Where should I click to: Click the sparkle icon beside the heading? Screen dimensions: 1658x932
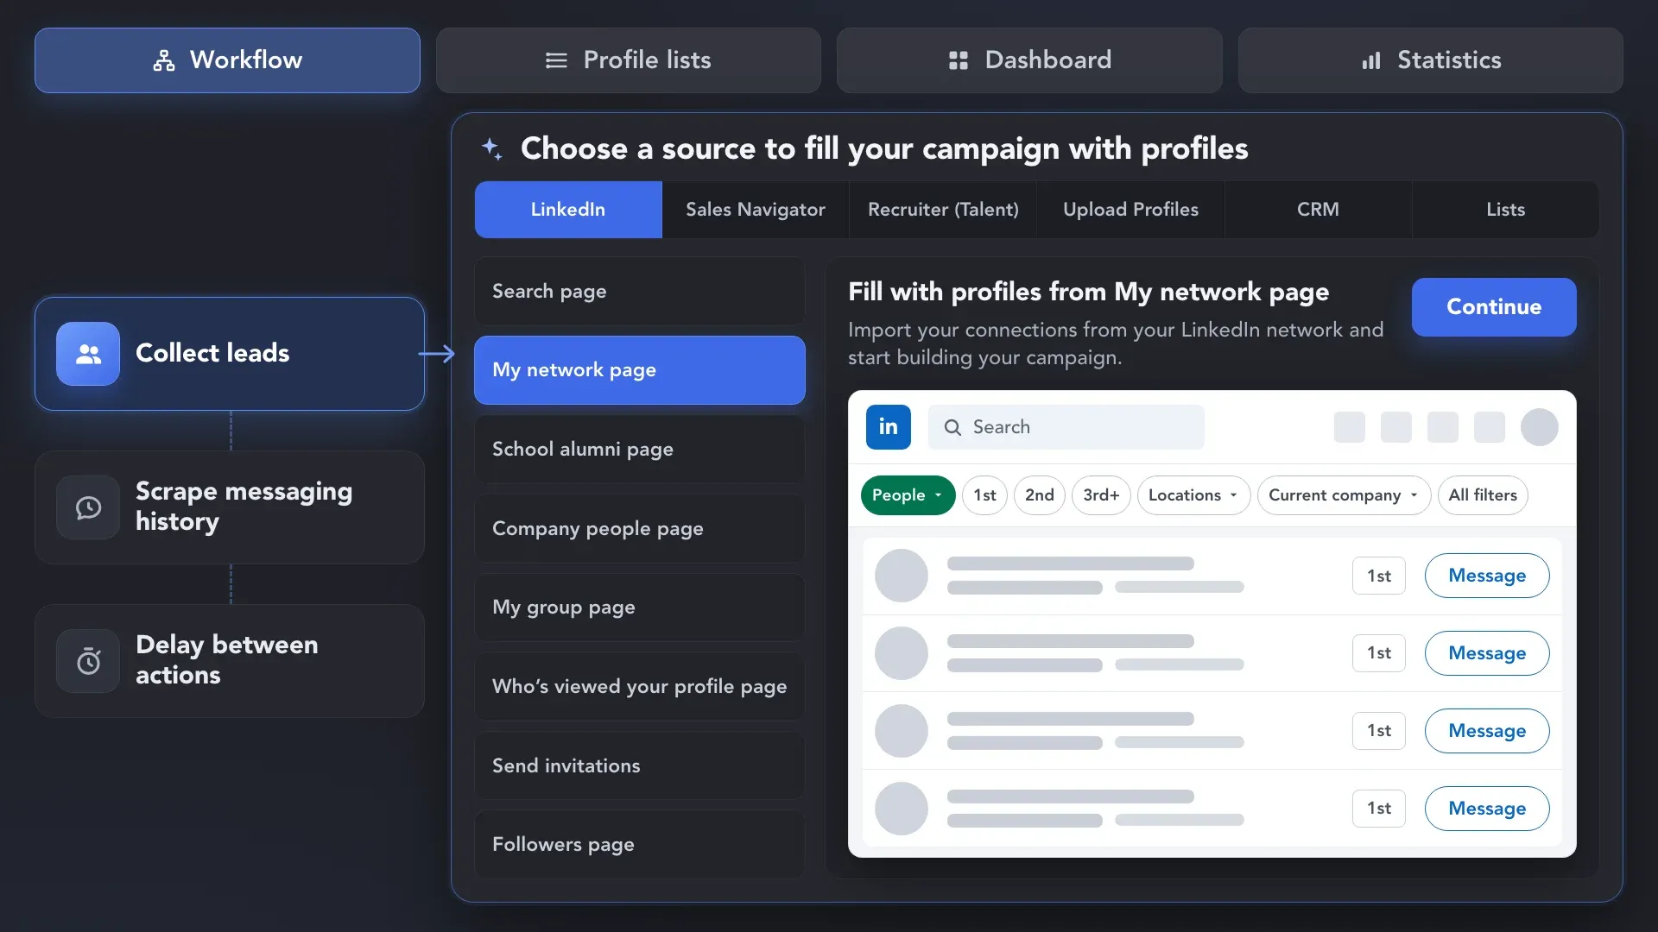[x=492, y=148]
